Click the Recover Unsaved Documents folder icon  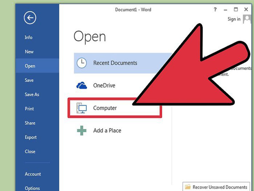pos(188,187)
